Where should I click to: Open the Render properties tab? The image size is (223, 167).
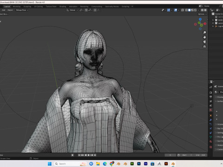211,92
